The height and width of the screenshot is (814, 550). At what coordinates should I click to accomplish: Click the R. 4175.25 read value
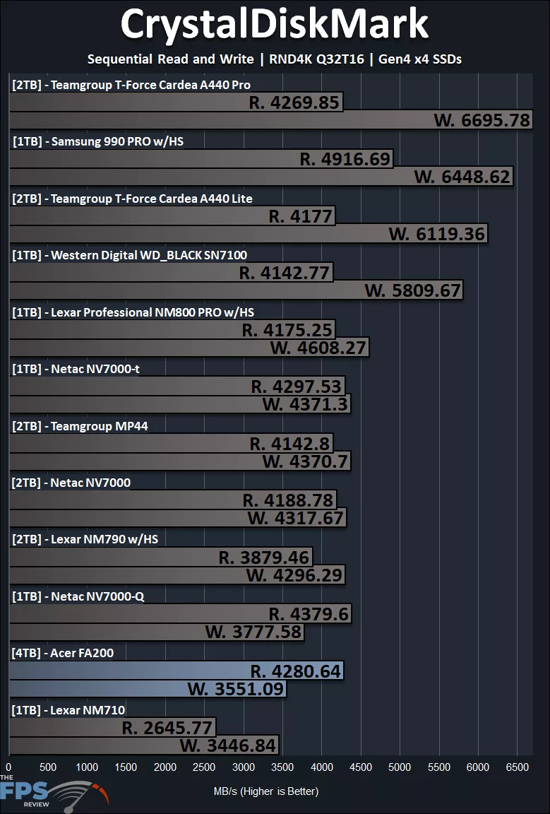point(287,330)
